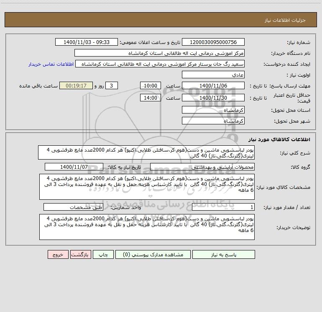This screenshot has height=312, width=322.
Task: Click the خروج exit button
Action: [x=58, y=254]
